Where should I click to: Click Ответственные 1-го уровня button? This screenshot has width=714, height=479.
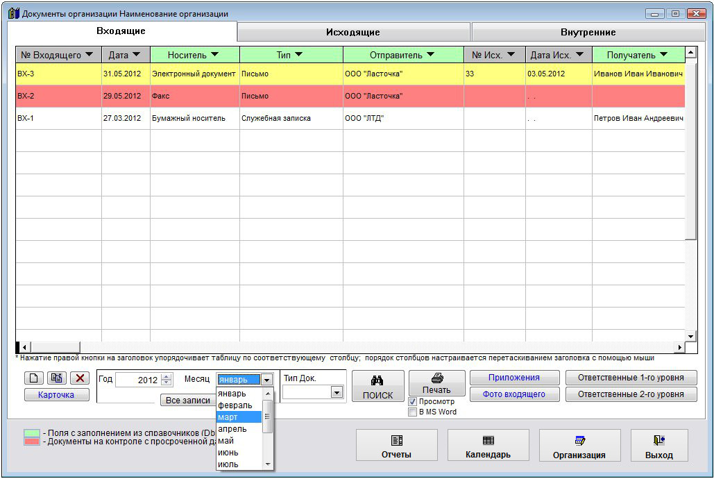631,378
